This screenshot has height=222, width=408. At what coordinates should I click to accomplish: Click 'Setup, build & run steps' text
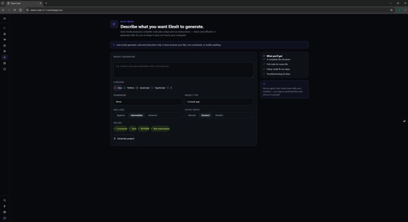point(278,69)
